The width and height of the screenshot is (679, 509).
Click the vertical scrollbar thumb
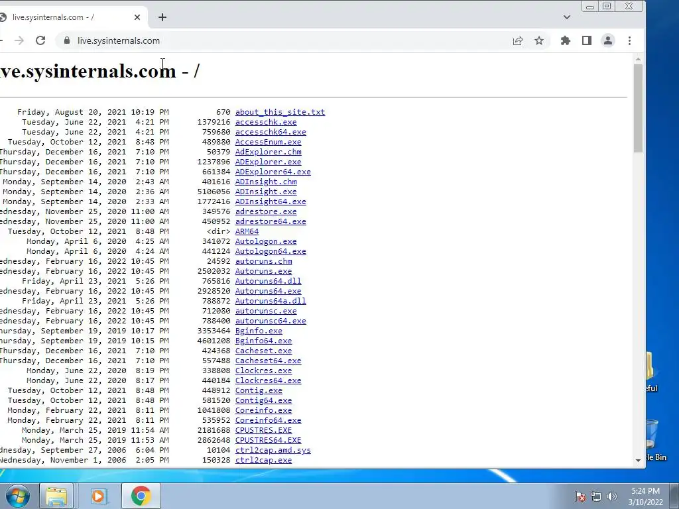[x=638, y=108]
